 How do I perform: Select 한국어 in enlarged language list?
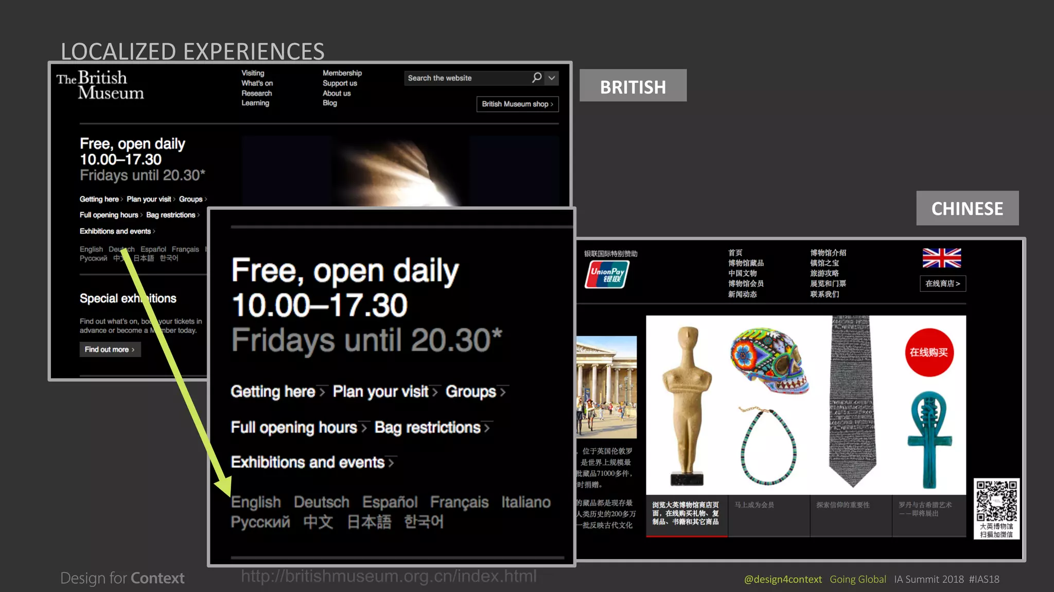click(424, 522)
